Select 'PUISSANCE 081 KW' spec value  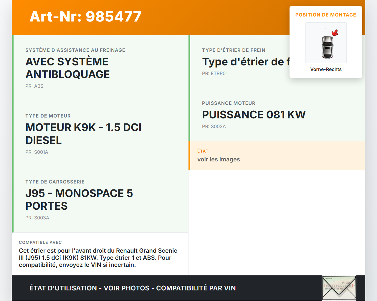(254, 115)
